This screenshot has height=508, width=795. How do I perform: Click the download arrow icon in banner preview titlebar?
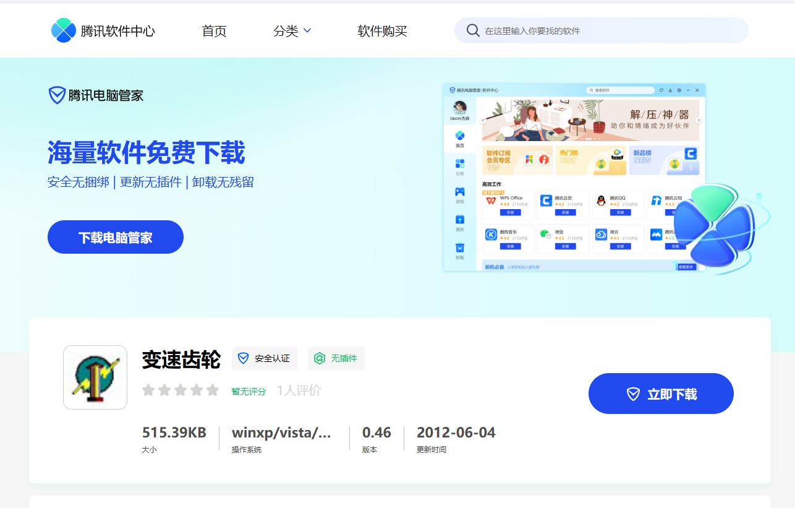pyautogui.click(x=670, y=90)
